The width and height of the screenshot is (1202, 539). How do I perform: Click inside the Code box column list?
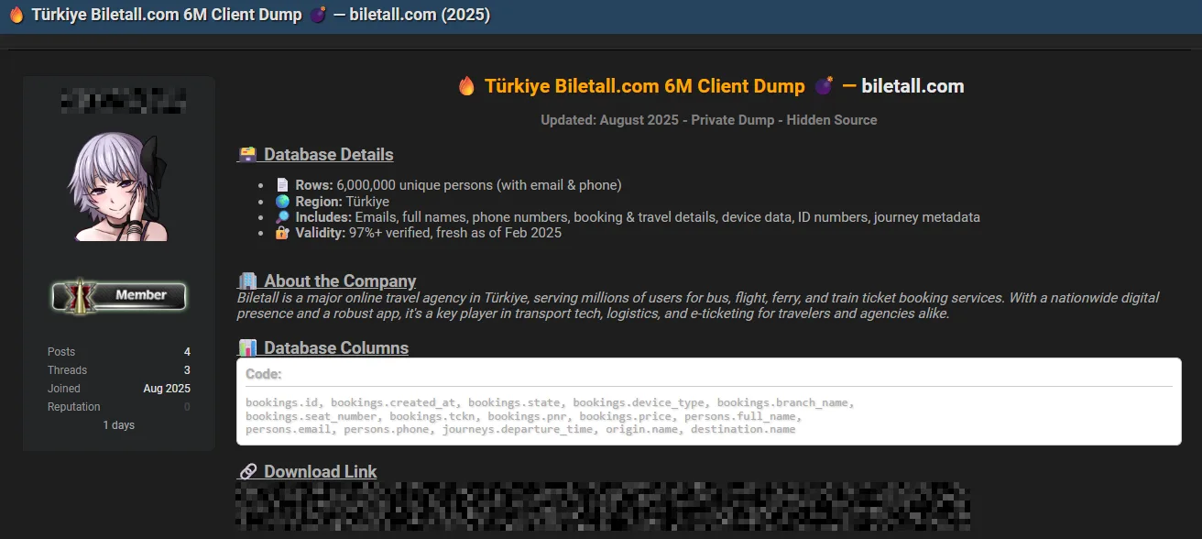[x=550, y=416]
